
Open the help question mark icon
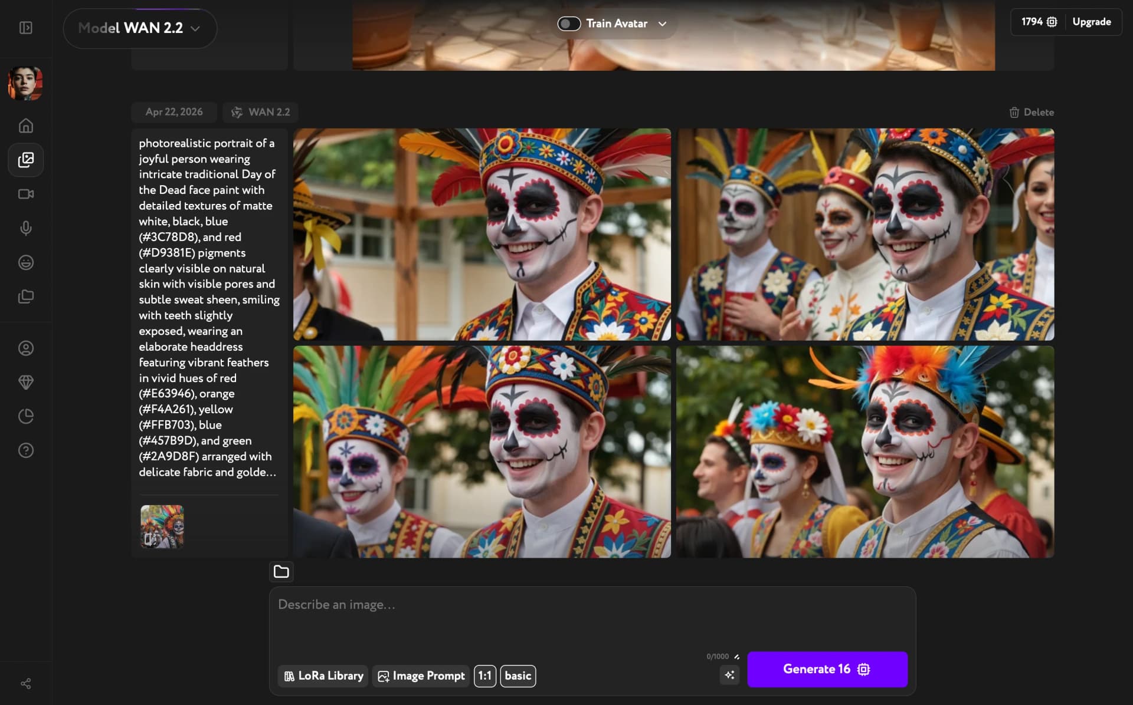click(25, 450)
